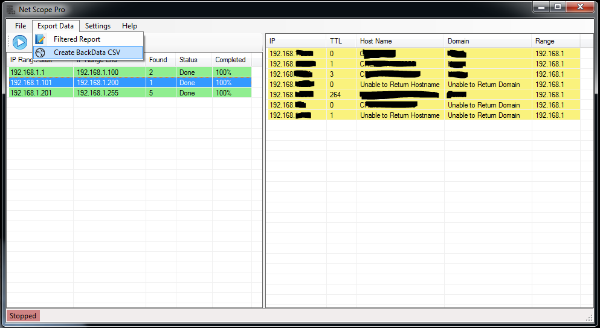Click Unable to Return Hostname in TTL 0 row
Image resolution: width=600 pixels, height=328 pixels.
400,85
